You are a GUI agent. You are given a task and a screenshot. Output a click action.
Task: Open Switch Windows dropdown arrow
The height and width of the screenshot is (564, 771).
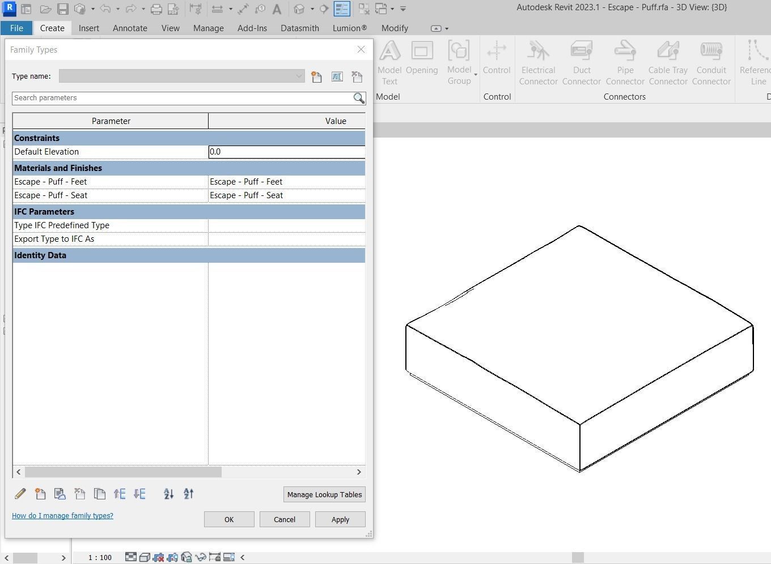[392, 8]
